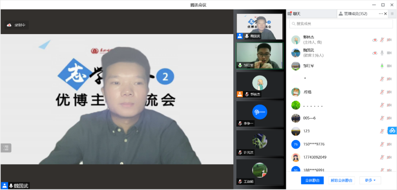Unmute 郭林杰's microphone in member list

pos(382,40)
